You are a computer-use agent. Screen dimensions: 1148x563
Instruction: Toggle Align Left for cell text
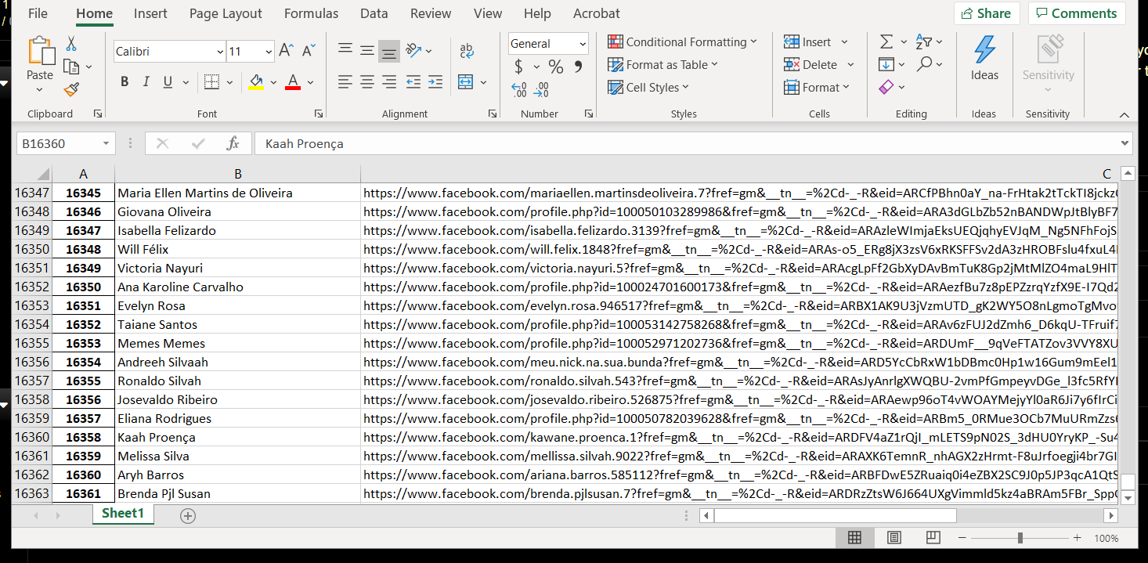tap(345, 82)
